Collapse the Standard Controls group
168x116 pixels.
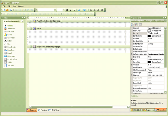[22, 21]
